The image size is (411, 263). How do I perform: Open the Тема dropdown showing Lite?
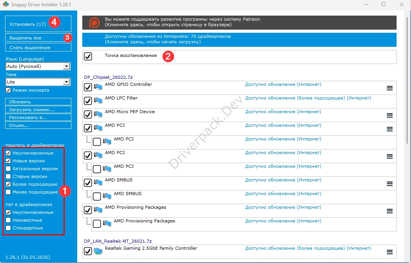tap(38, 82)
